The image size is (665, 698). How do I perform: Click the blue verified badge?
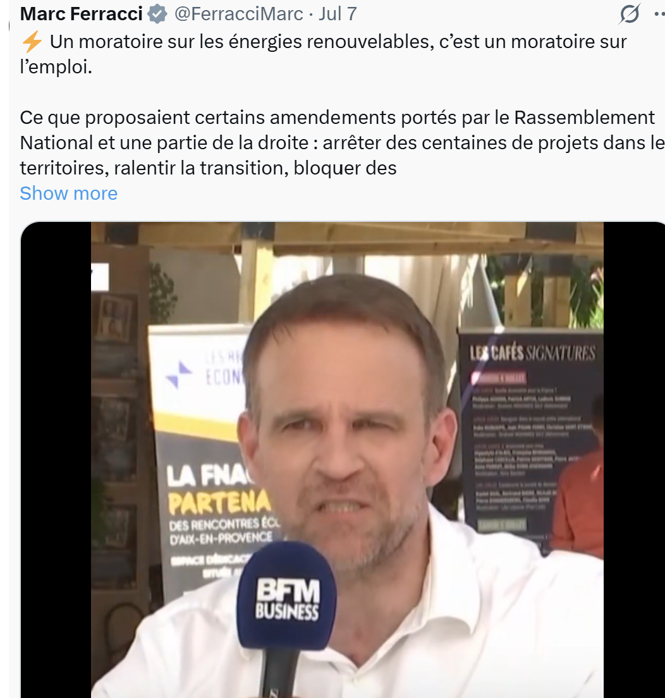(157, 14)
